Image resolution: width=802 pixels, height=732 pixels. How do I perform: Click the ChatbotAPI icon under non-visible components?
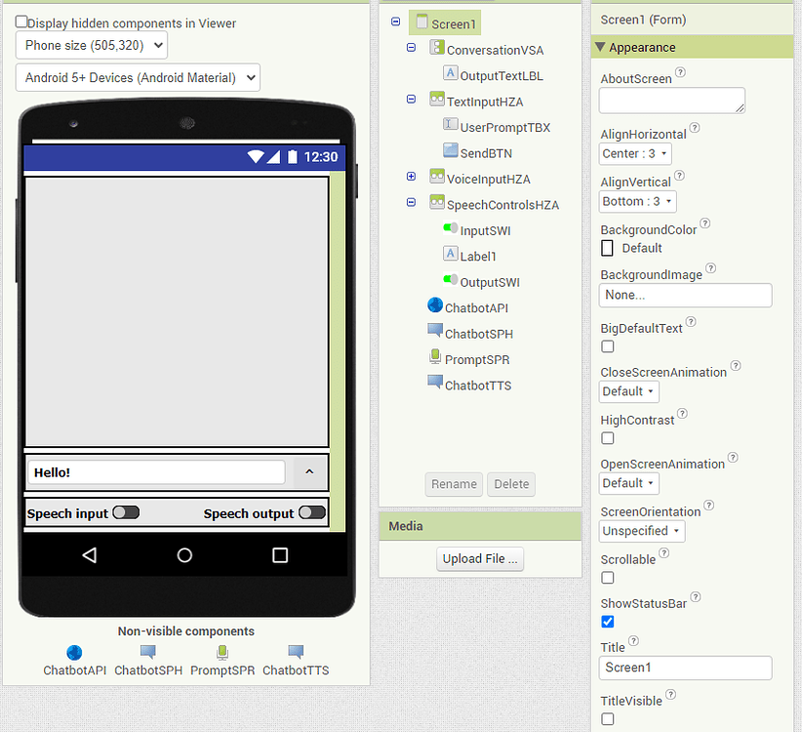[74, 652]
